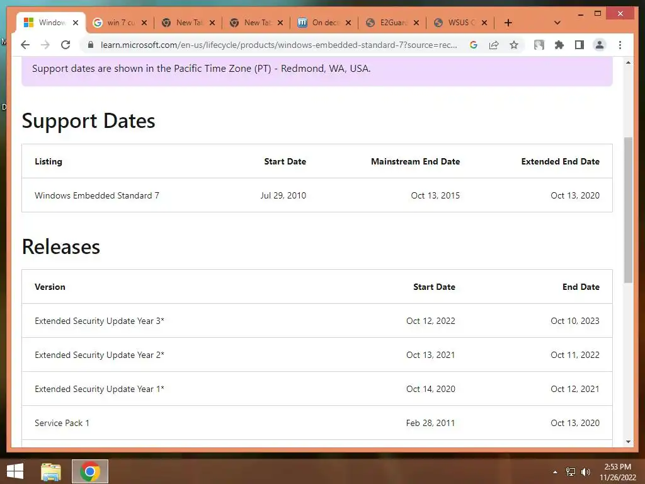
Task: Bookmark this page with the star
Action: click(514, 45)
